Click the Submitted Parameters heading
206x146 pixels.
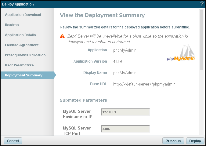click(83, 100)
